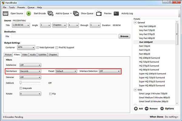Open the File menu

[5, 7]
